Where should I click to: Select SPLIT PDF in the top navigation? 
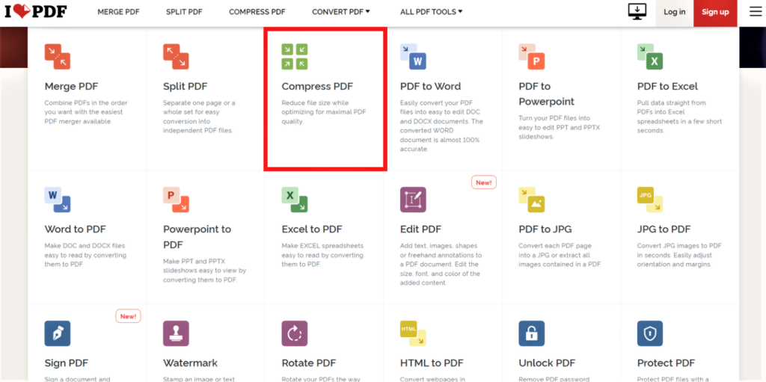tap(184, 12)
